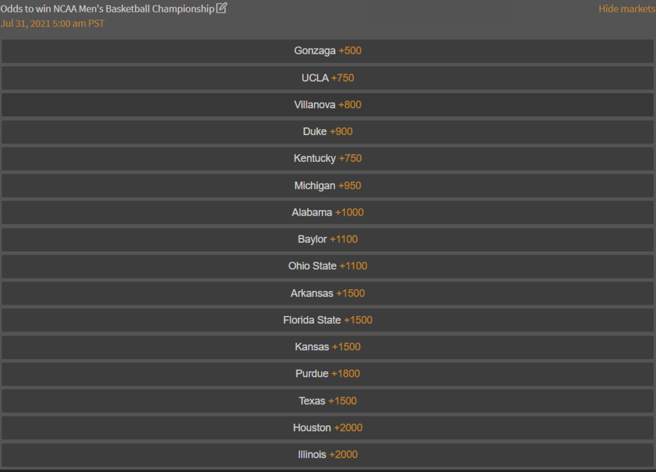
Task: Select Houston +2000 odds row
Action: 327,427
